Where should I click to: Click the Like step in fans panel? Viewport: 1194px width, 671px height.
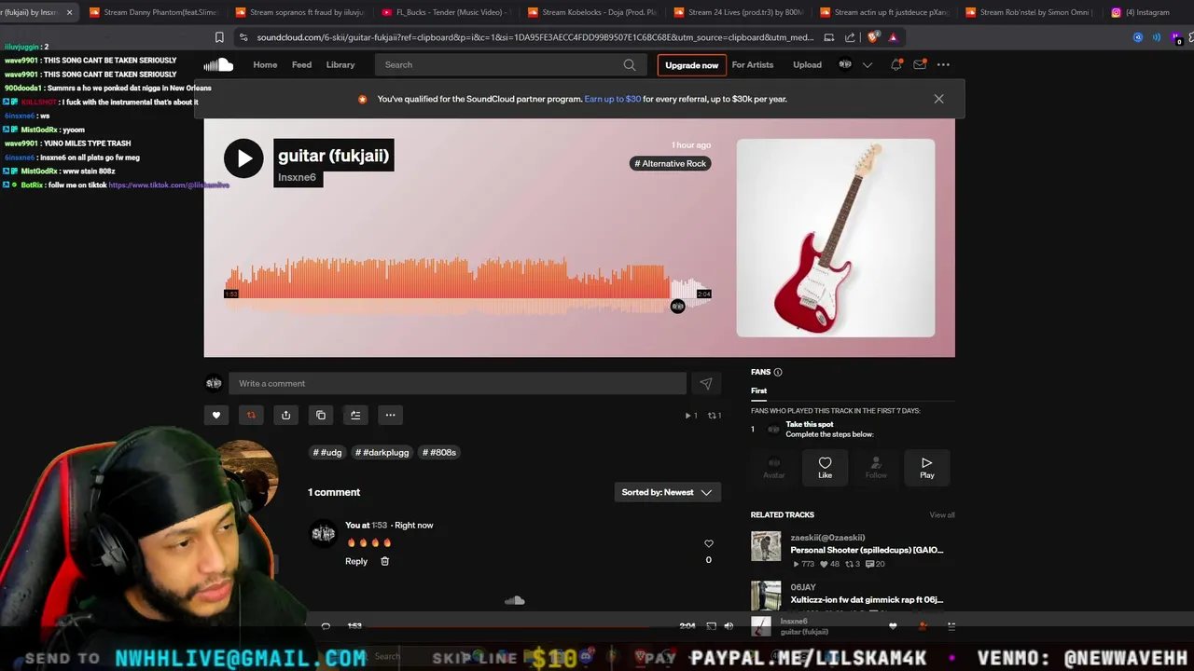[825, 468]
